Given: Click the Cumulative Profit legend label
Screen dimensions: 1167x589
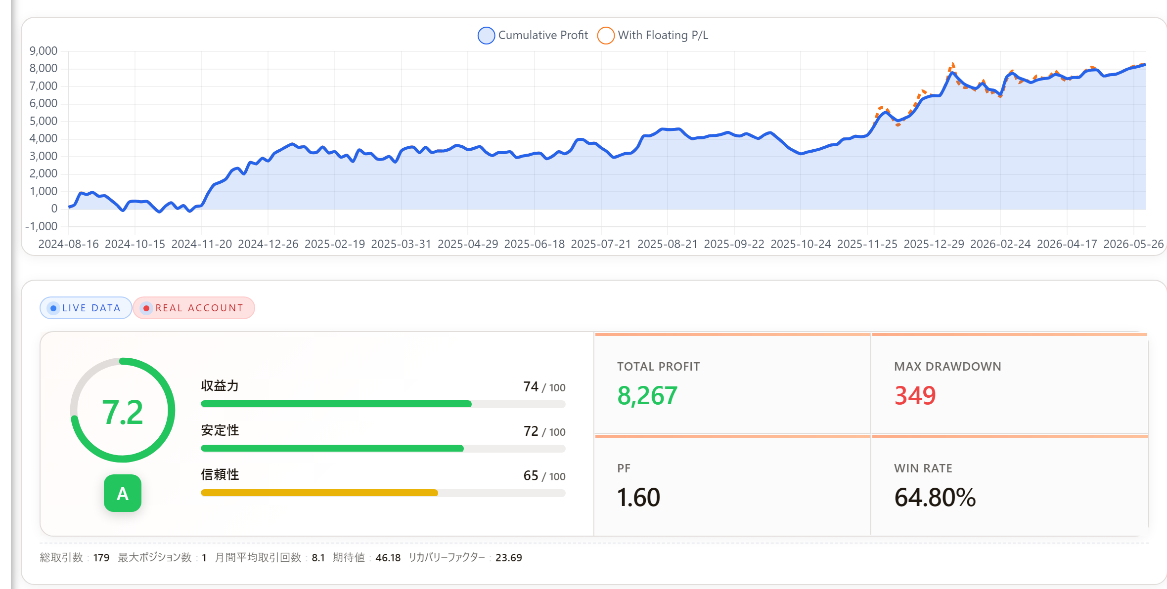Looking at the screenshot, I should (x=543, y=35).
